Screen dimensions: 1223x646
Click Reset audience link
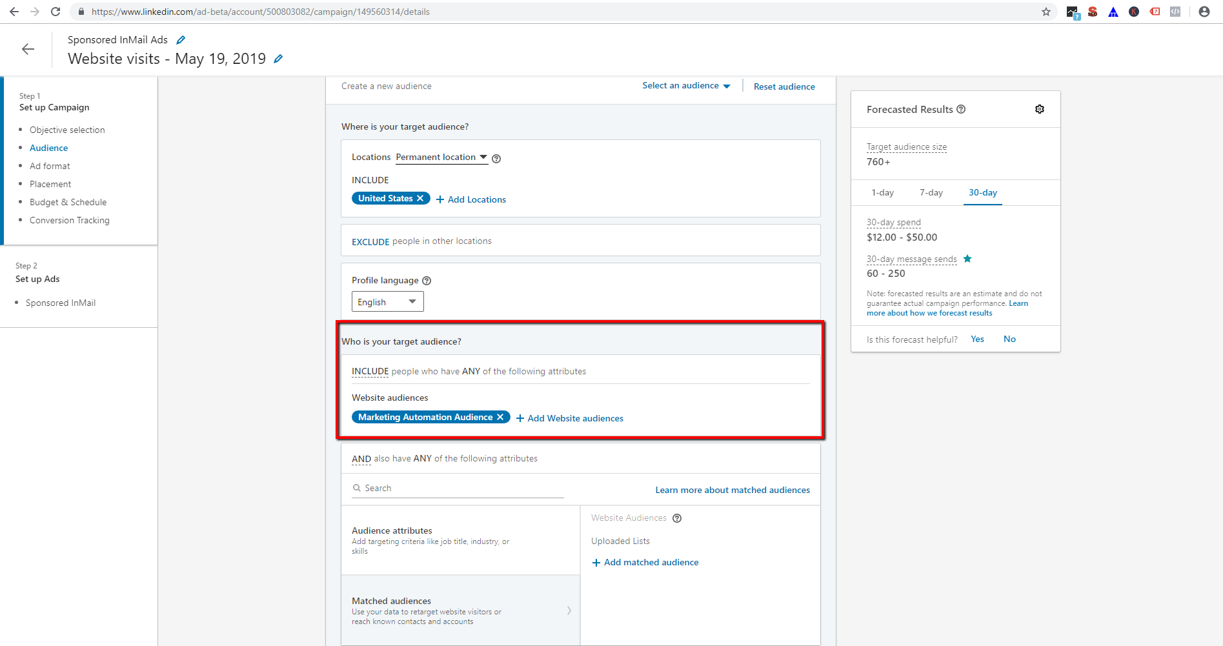(784, 86)
